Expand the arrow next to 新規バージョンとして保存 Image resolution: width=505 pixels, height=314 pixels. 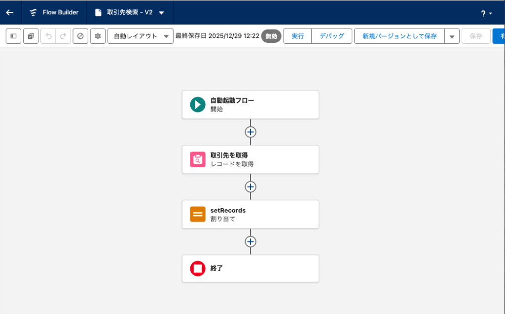[x=452, y=36]
